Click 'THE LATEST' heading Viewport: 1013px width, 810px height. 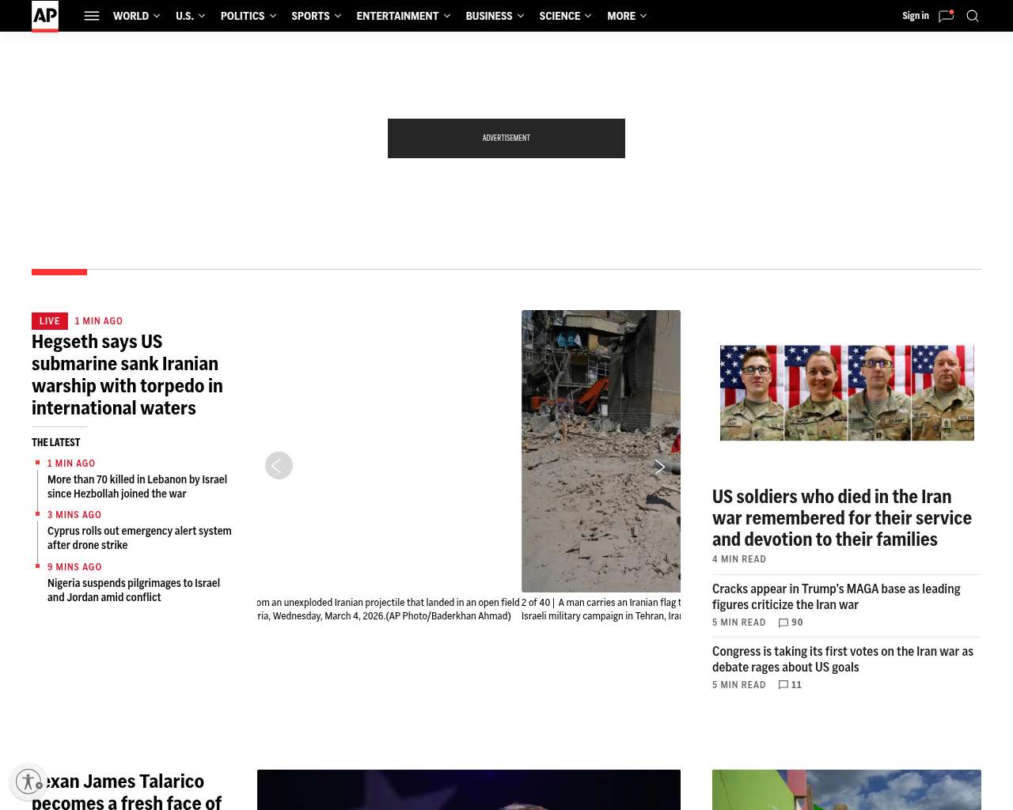(55, 442)
